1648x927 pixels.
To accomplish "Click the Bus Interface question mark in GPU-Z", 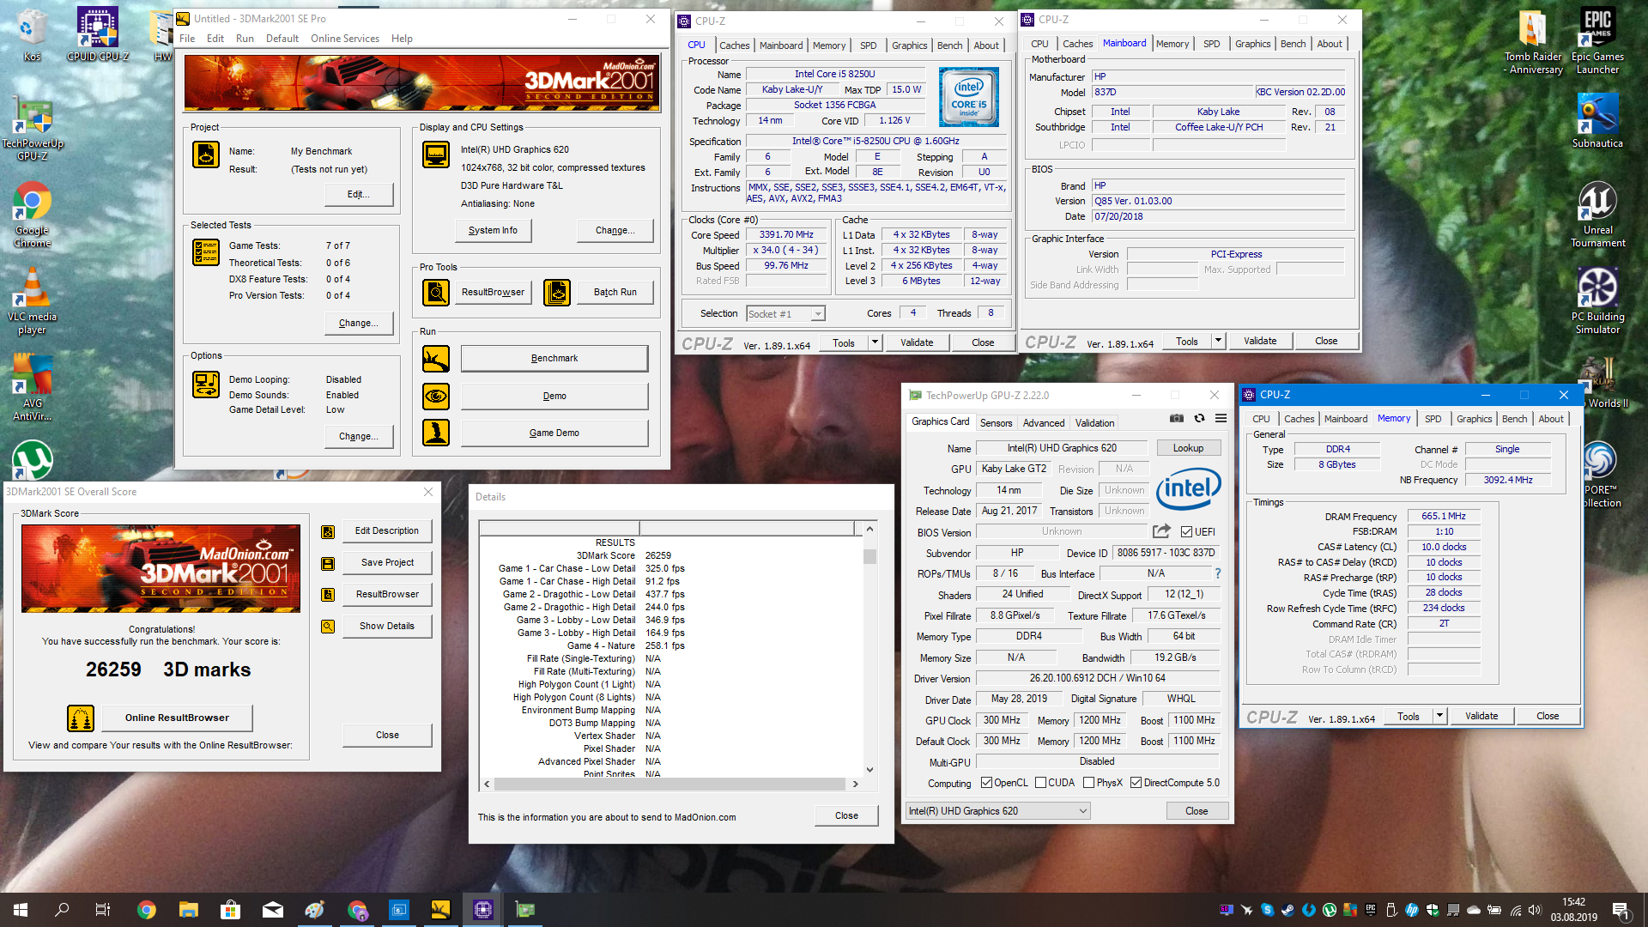I will tap(1217, 573).
